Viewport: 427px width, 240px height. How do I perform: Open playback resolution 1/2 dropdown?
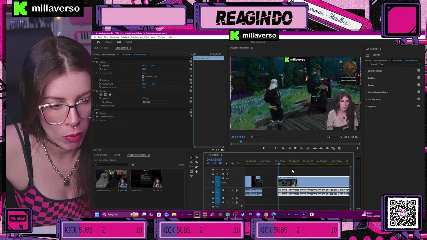[x=332, y=137]
